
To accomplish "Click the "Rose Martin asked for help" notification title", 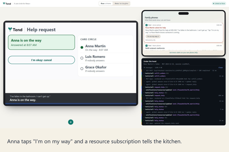I will (x=155, y=28).
